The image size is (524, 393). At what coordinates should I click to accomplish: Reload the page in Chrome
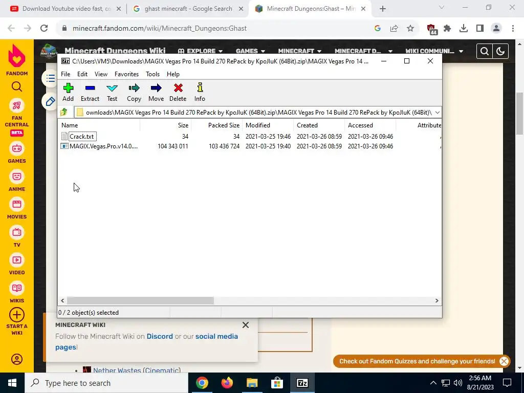click(44, 29)
